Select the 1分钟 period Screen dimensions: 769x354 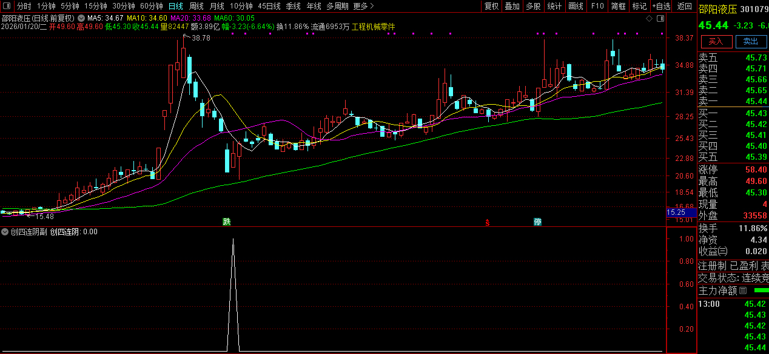(46, 6)
